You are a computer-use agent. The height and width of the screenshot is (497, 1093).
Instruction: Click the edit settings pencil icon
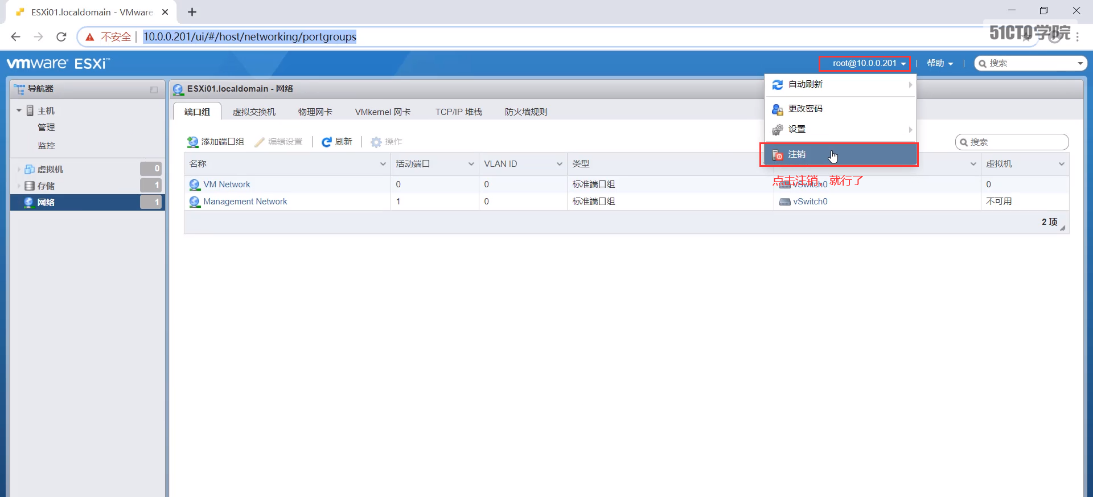point(260,142)
